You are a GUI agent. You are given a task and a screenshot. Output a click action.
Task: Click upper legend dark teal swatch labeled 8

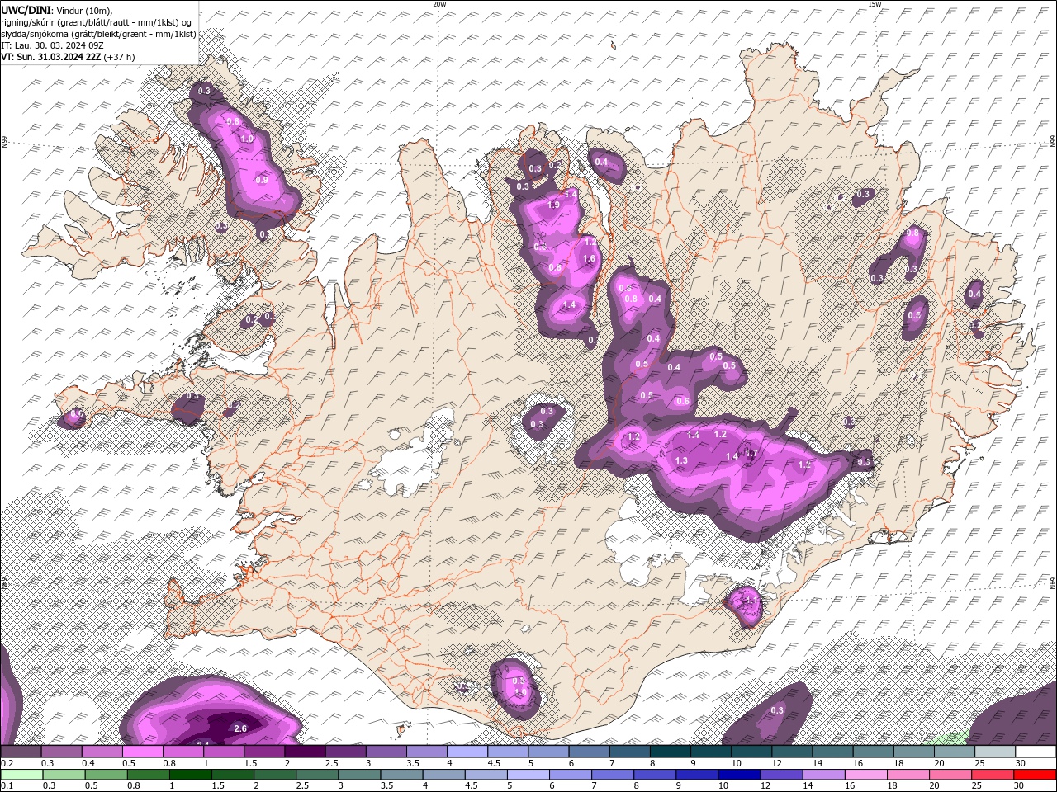[x=669, y=752]
